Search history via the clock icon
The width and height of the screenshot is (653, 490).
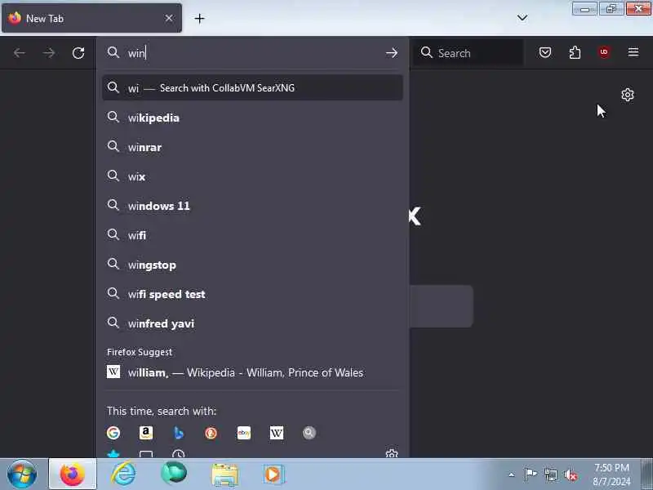178,454
